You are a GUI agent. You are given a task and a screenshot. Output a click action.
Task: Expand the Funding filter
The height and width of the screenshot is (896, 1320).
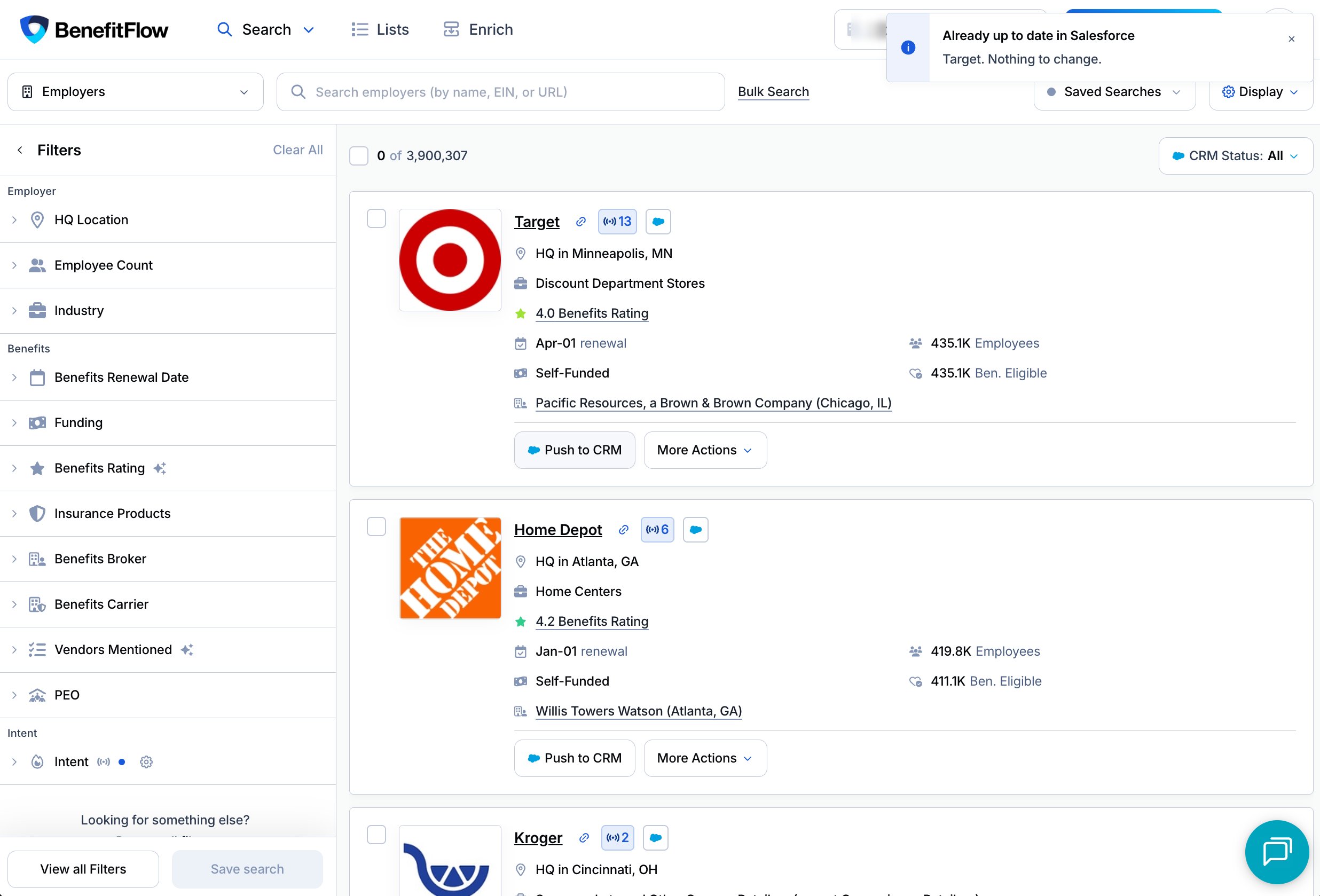168,423
